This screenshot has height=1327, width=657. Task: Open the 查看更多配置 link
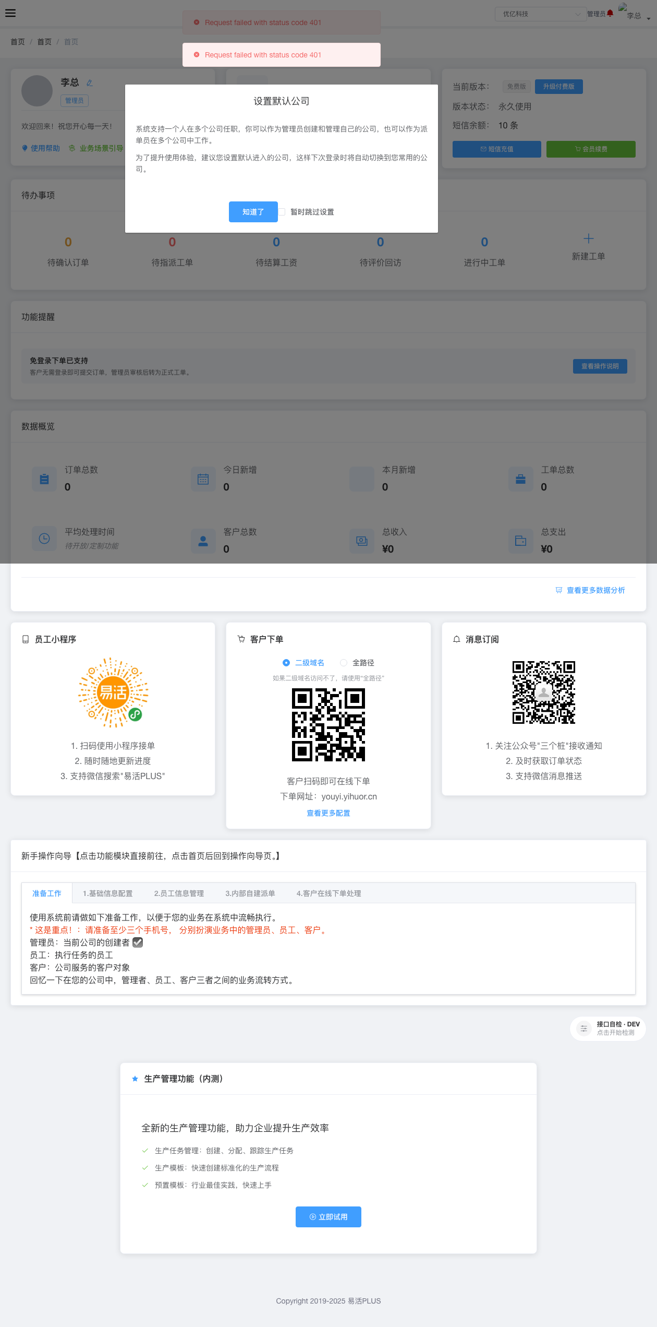pyautogui.click(x=328, y=813)
